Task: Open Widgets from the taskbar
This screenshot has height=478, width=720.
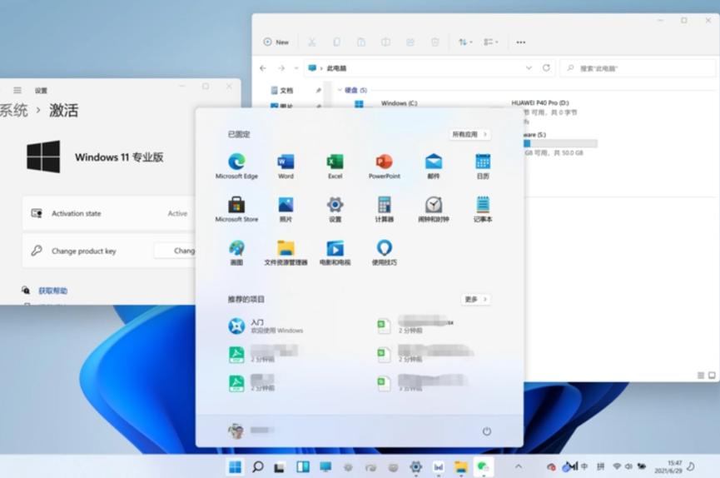Action: click(303, 467)
